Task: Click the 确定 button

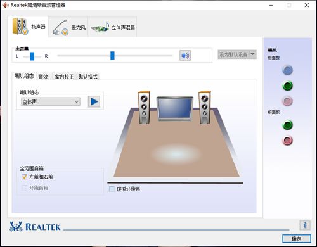Action: 297,239
